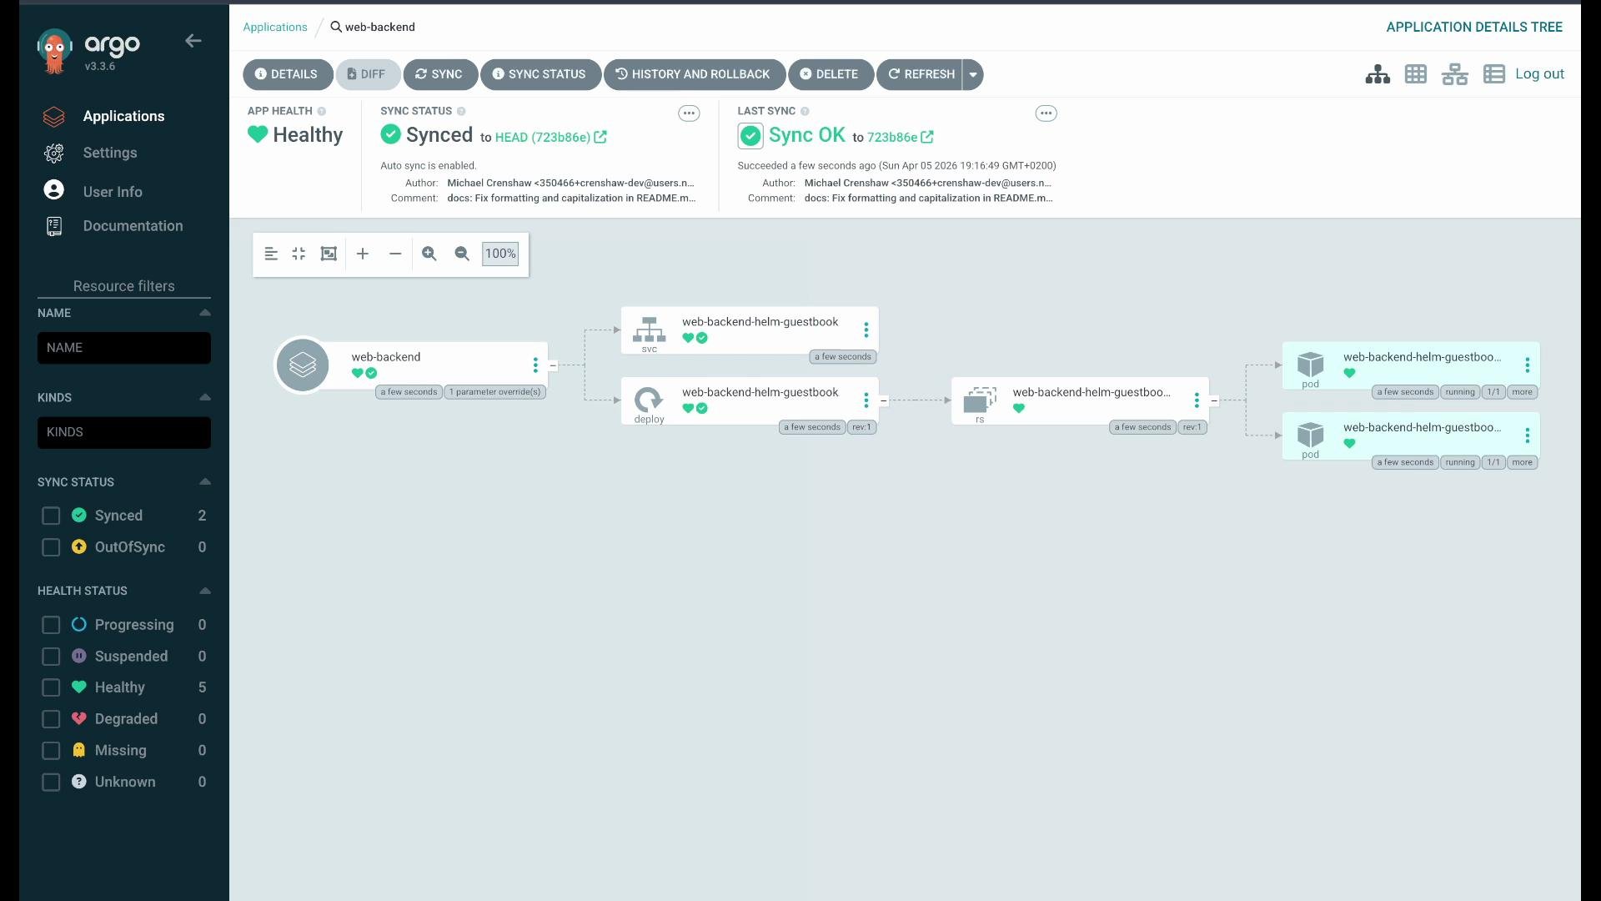Check the Progressing filter checkbox
This screenshot has height=901, width=1601.
51,625
